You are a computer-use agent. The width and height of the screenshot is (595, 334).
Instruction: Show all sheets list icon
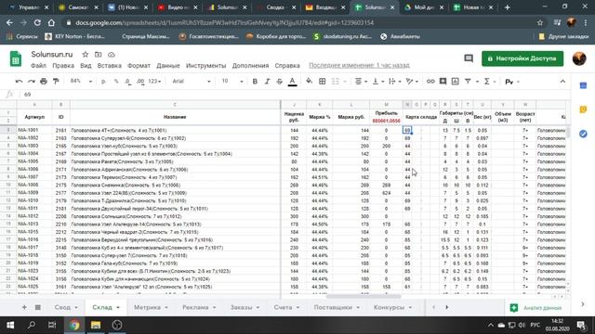[x=37, y=307]
